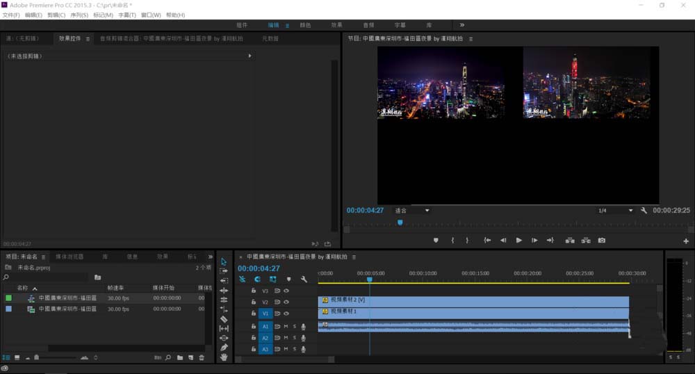Switch to the 颜色 workspace tab

[x=305, y=25]
